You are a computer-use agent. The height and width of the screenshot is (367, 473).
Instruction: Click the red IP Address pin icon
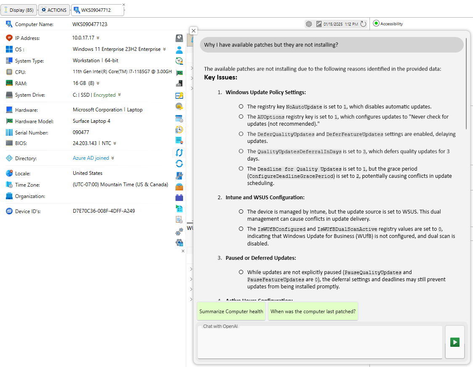coord(9,38)
